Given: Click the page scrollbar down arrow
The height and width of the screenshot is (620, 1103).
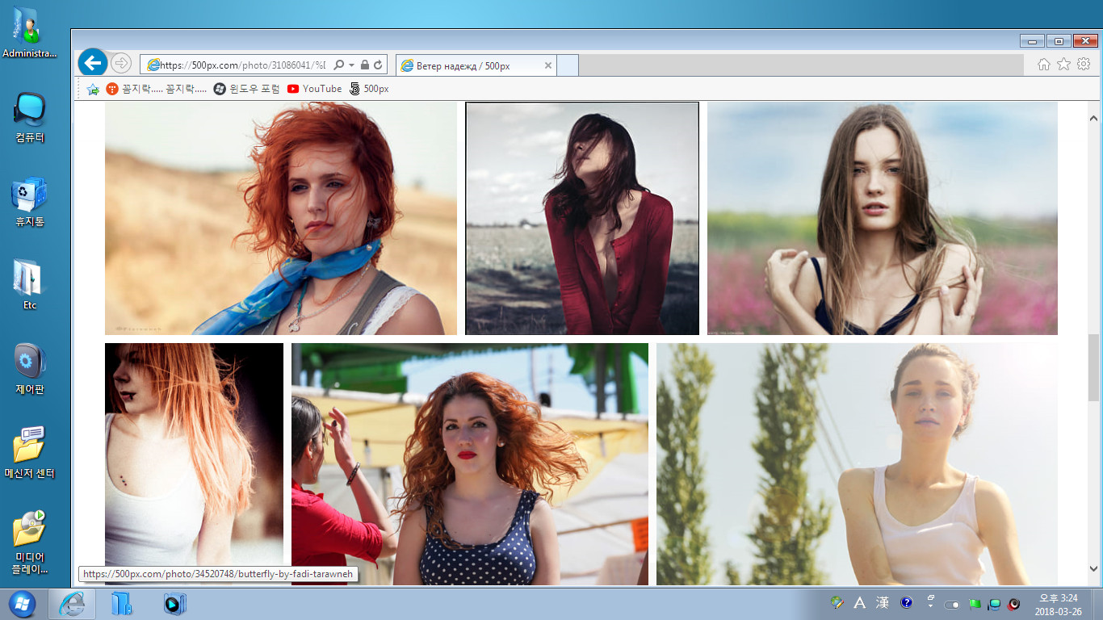Looking at the screenshot, I should [1093, 568].
